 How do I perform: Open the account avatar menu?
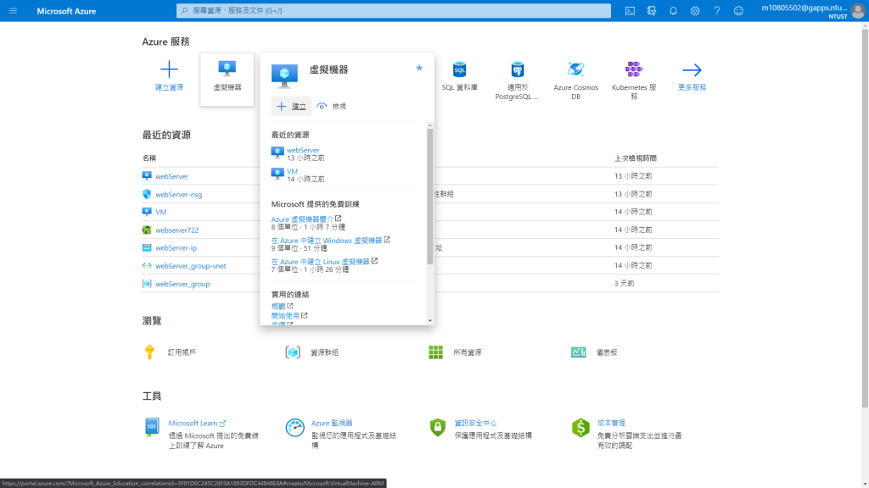click(858, 11)
